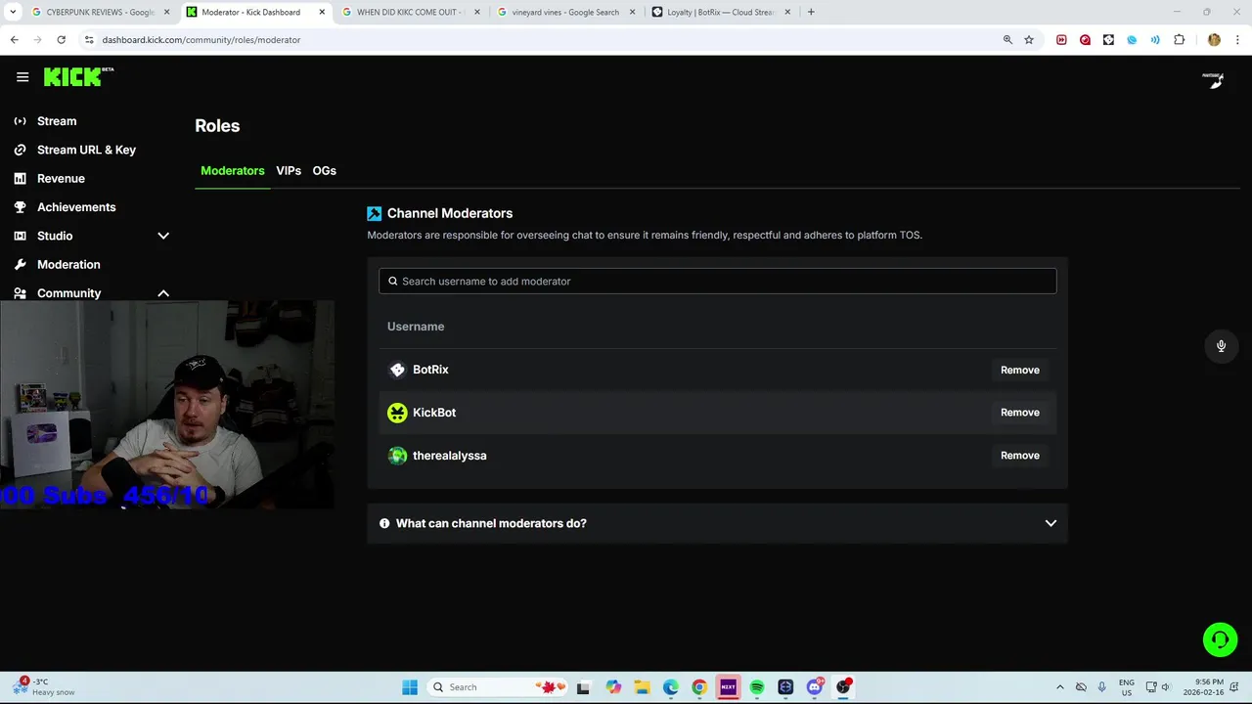Remove therealalyssa as moderator

[x=1019, y=456]
